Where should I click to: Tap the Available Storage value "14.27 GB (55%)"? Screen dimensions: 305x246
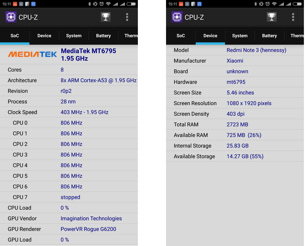tap(245, 157)
